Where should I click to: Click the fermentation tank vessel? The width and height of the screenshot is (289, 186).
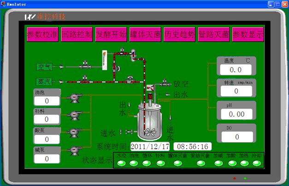150,122
